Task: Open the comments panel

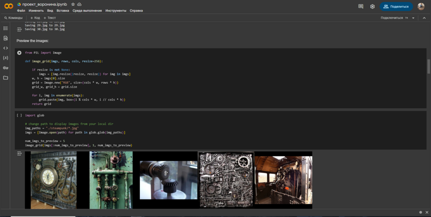Action: pyautogui.click(x=361, y=7)
